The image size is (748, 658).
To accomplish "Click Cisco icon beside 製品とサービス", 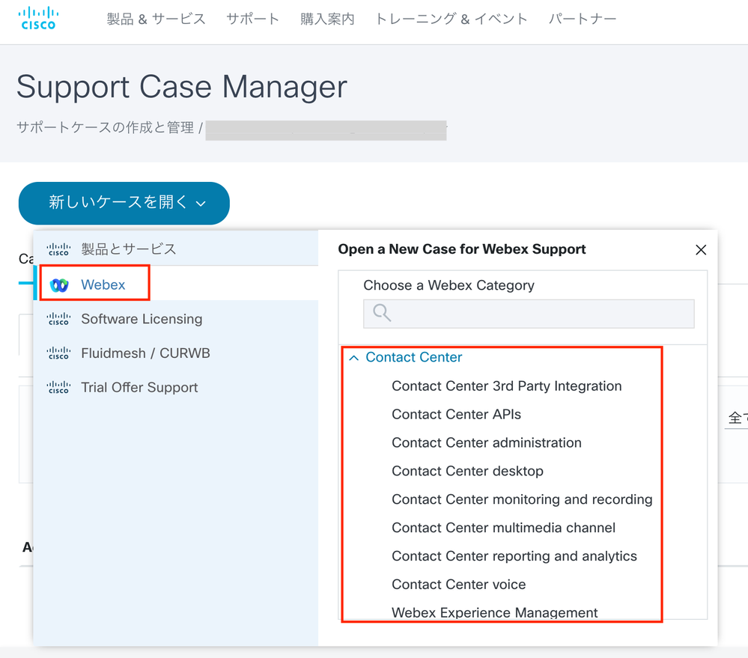I will pos(58,249).
